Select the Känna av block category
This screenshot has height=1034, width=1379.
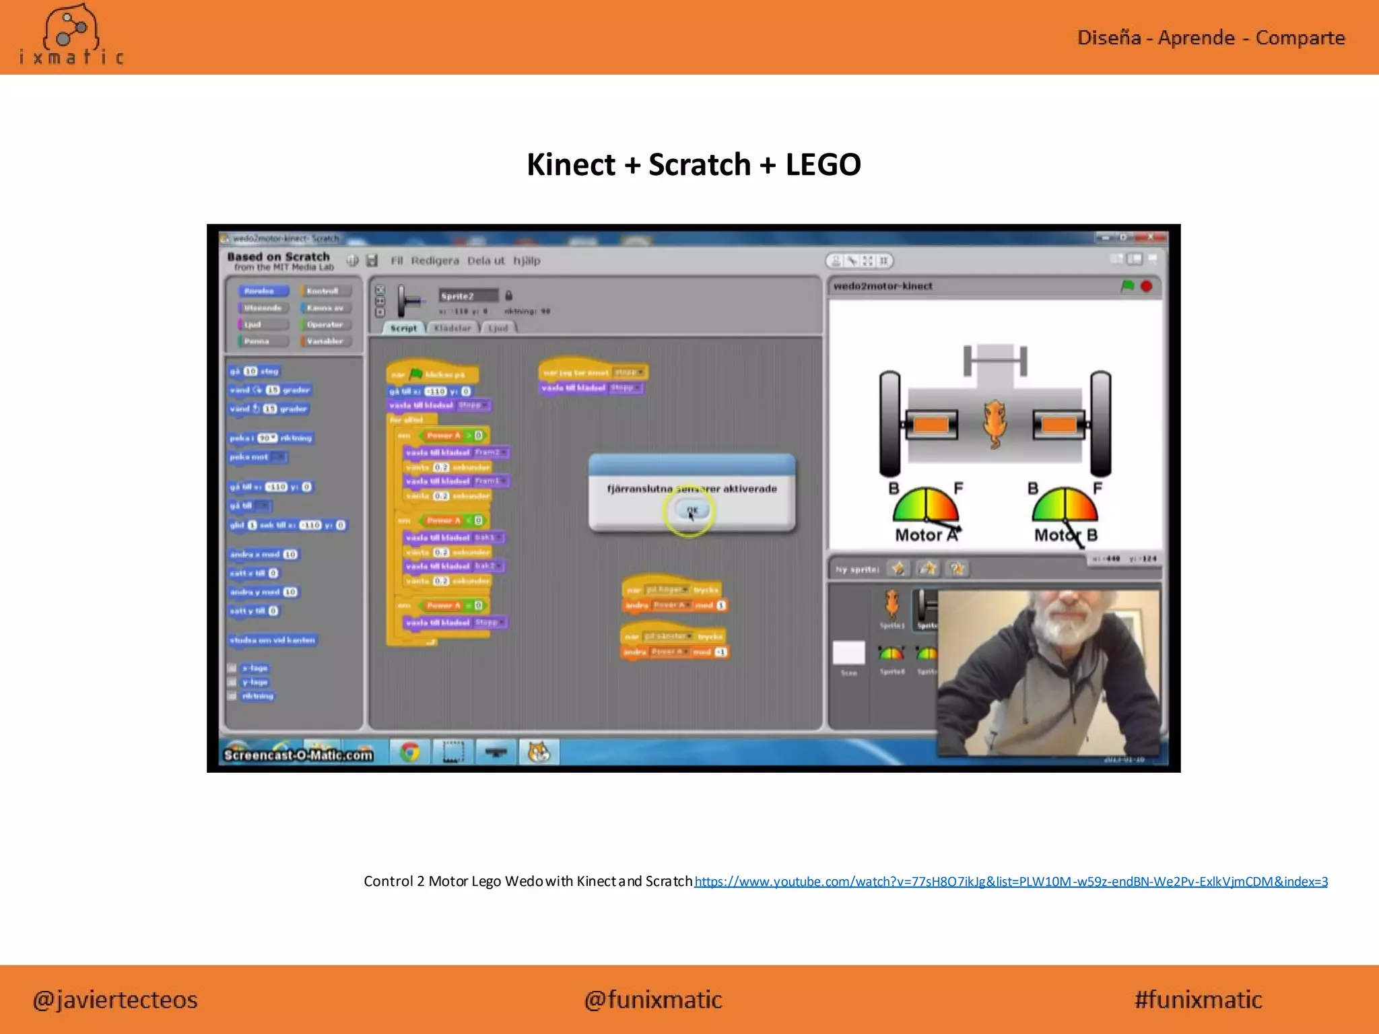tap(326, 308)
